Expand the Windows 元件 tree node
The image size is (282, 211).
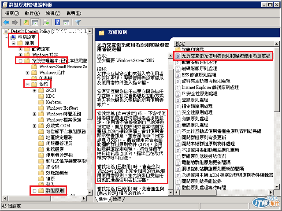coord(27,73)
